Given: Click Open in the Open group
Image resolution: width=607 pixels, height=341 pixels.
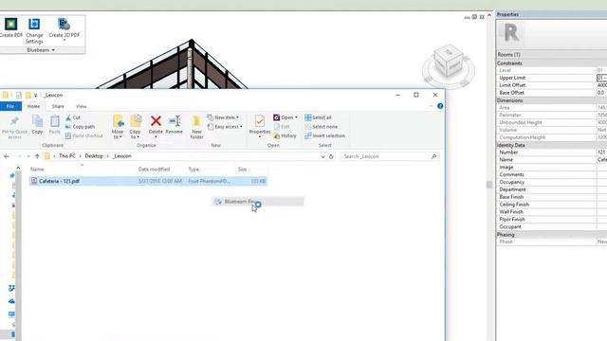Looking at the screenshot, I should tap(285, 117).
